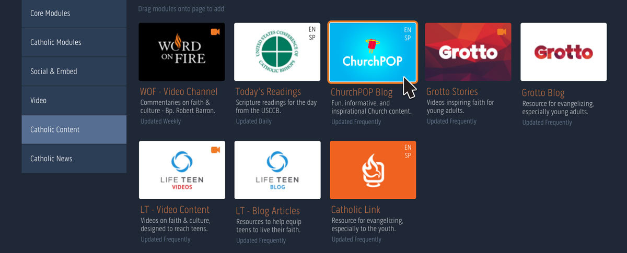627x253 pixels.
Task: Select the Catholic Content sidebar item
Action: [x=74, y=129]
